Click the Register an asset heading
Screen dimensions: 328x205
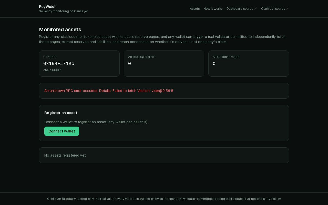pyautogui.click(x=61, y=113)
